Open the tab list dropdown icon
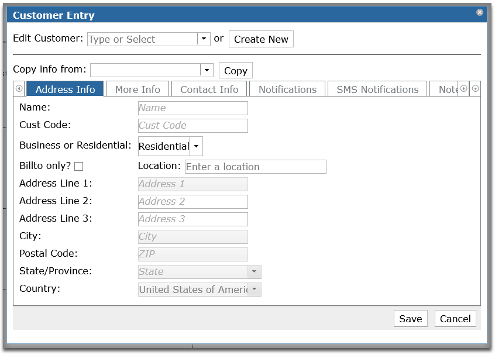Viewport: 495px width, 355px height. coord(475,89)
